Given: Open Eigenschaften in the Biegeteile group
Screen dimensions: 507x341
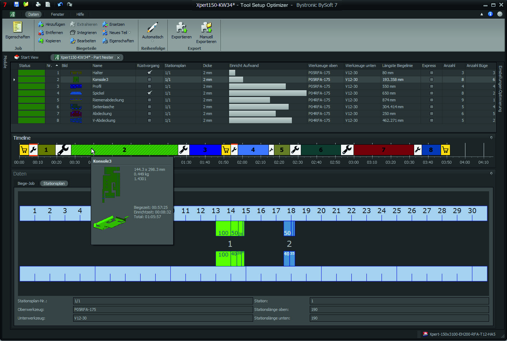Looking at the screenshot, I should 118,41.
